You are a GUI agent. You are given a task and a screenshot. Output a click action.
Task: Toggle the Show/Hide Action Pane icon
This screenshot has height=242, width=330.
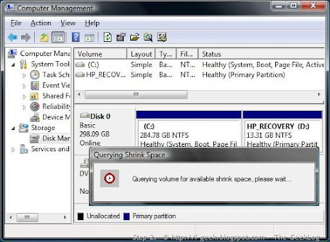pyautogui.click(x=90, y=38)
